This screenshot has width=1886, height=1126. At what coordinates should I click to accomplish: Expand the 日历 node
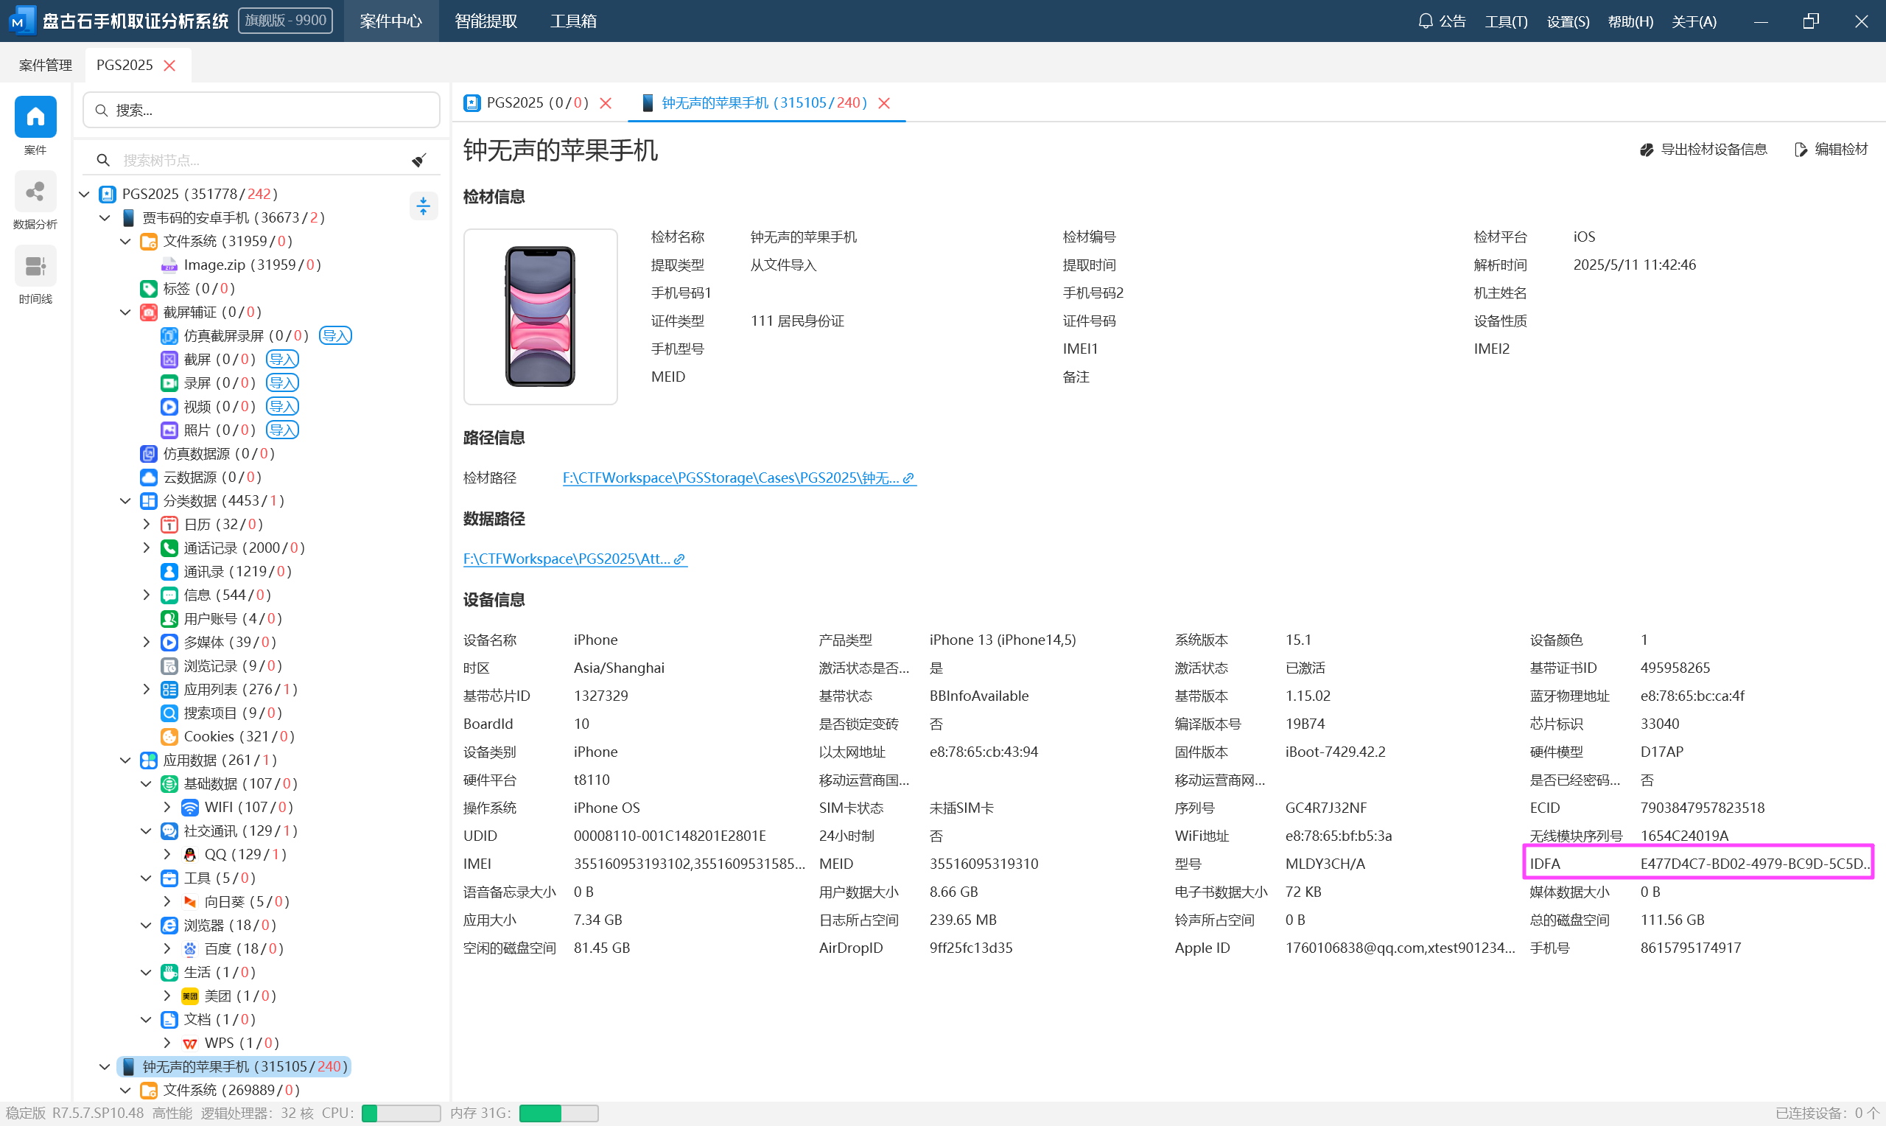(147, 524)
